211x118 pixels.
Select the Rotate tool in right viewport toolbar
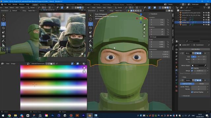click(91, 28)
